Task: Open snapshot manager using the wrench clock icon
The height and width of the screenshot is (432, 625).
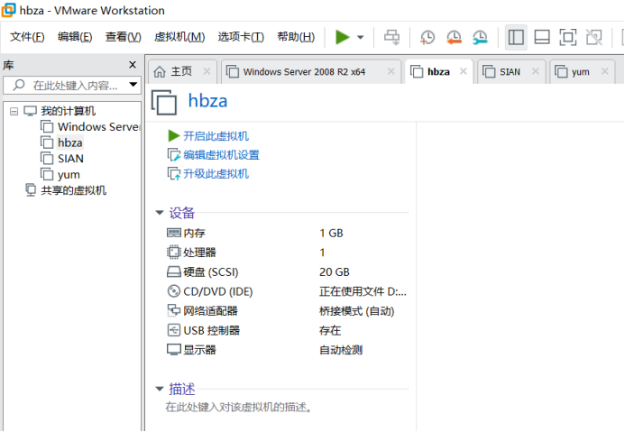Action: click(x=480, y=38)
